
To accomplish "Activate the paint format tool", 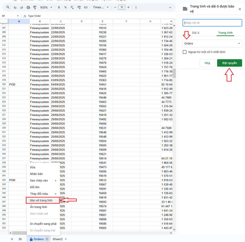I will tap(35, 7).
